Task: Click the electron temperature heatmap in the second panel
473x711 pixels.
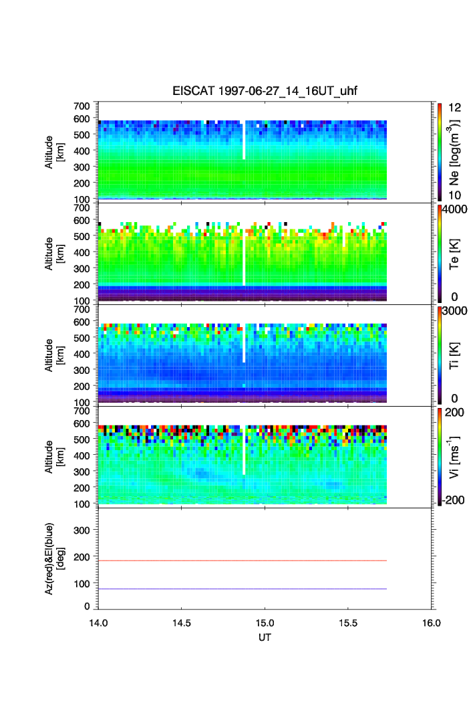Action: [243, 262]
